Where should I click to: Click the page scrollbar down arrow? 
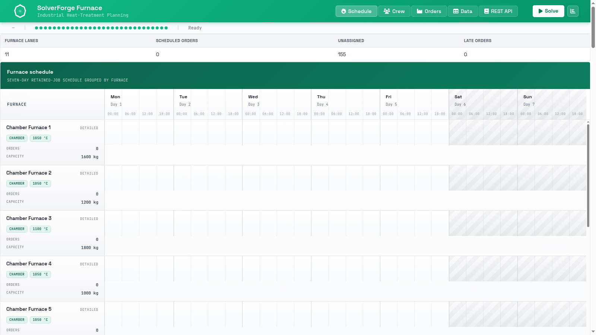tap(593, 331)
